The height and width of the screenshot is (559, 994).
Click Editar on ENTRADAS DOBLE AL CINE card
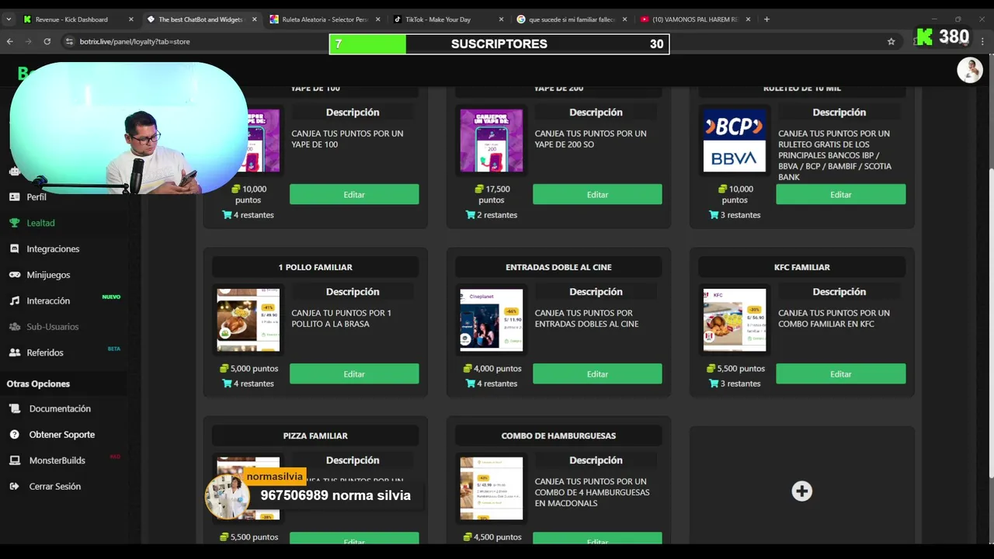pyautogui.click(x=597, y=374)
